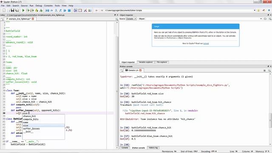This screenshot has width=272, height=153.
Task: Select highlighted size autocomplete entry
Action: [x=43, y=126]
